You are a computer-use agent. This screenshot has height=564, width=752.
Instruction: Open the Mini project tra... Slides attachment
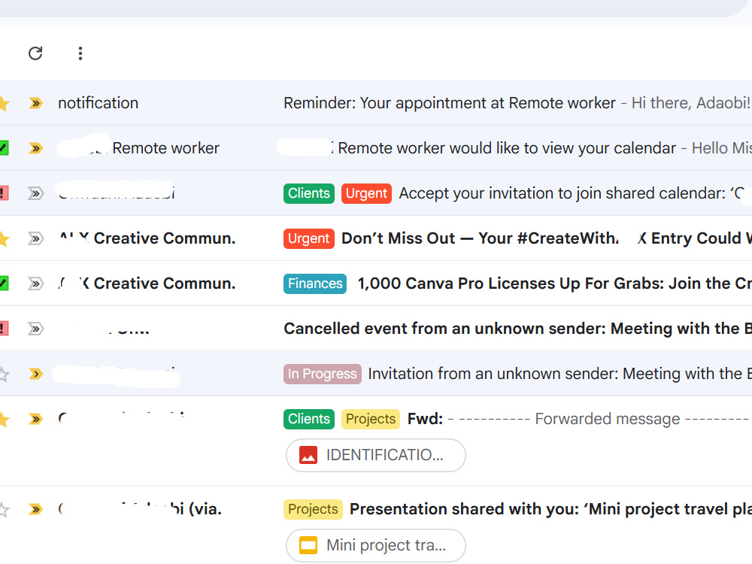(375, 545)
